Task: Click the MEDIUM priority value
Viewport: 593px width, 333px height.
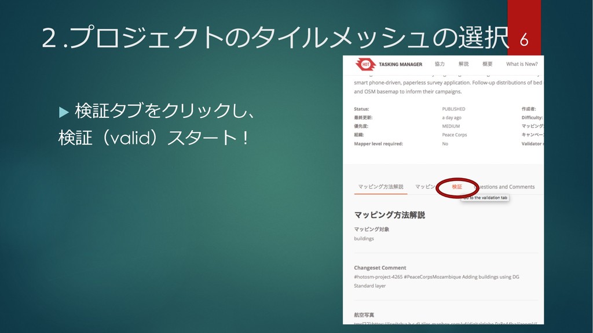Action: 451,126
